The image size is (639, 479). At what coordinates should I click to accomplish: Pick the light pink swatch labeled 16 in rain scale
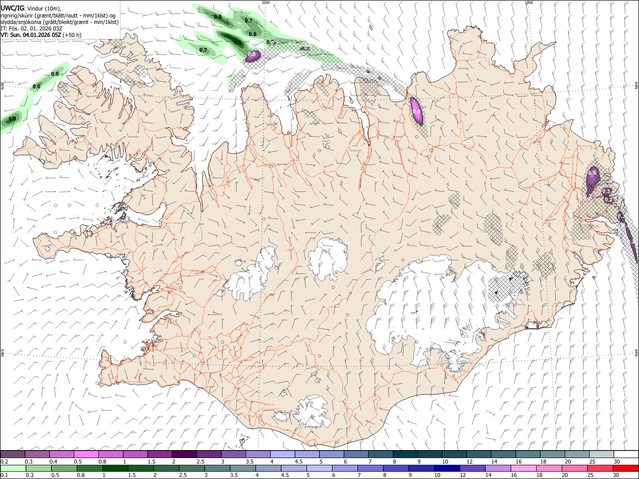point(523,469)
